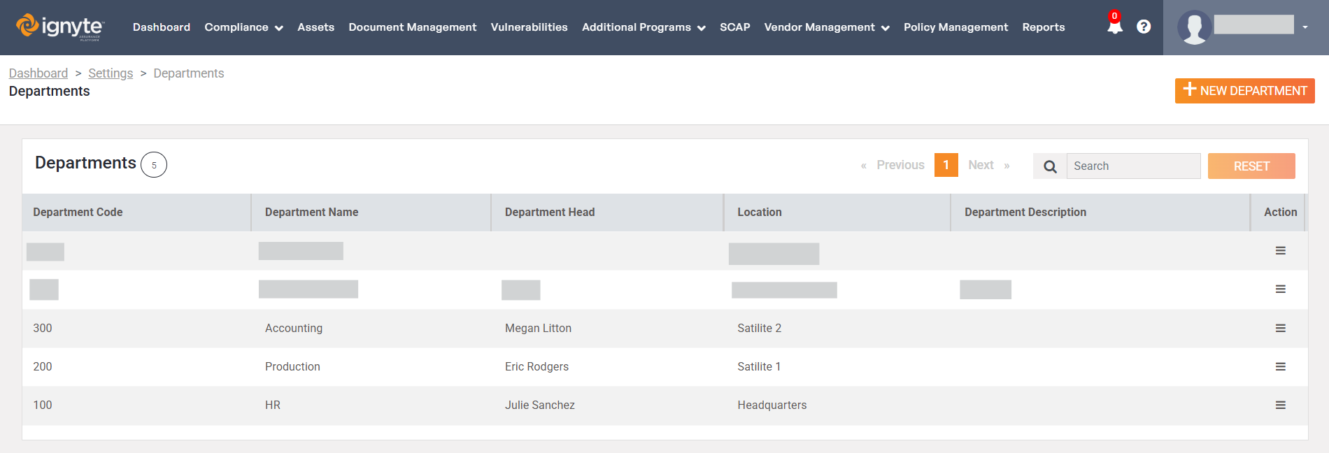The height and width of the screenshot is (453, 1329).
Task: Select the Accounting department name
Action: click(x=294, y=328)
